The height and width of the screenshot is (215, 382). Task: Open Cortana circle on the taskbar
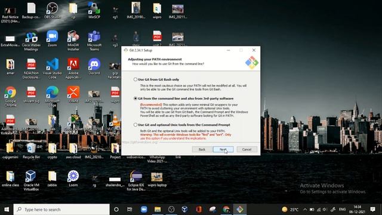click(116, 210)
